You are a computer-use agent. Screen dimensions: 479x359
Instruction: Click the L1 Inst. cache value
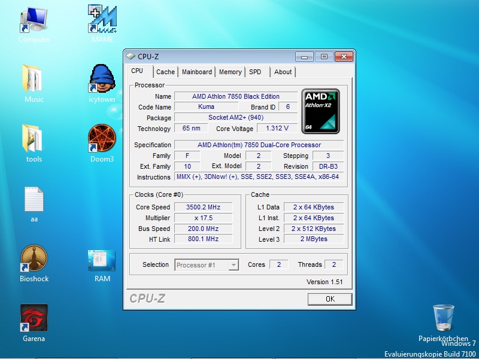[x=314, y=218]
